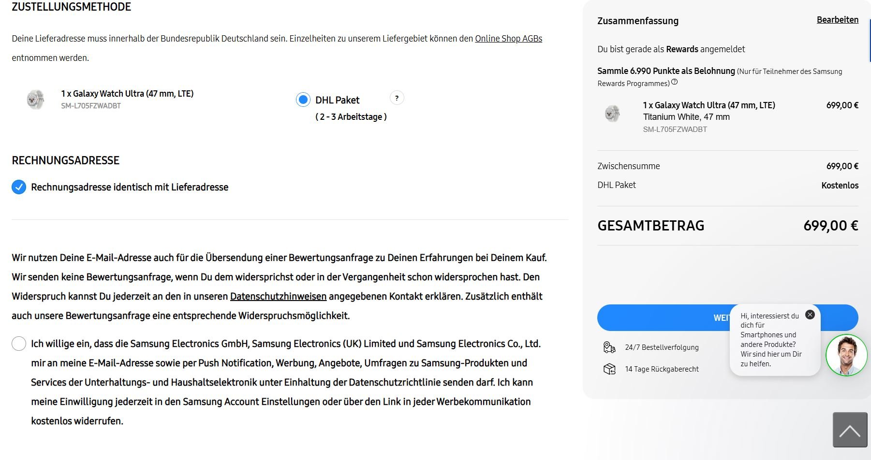Click the watch thumbnail under Zustellungsmethode
Screen dimensions: 871x460
[x=35, y=100]
